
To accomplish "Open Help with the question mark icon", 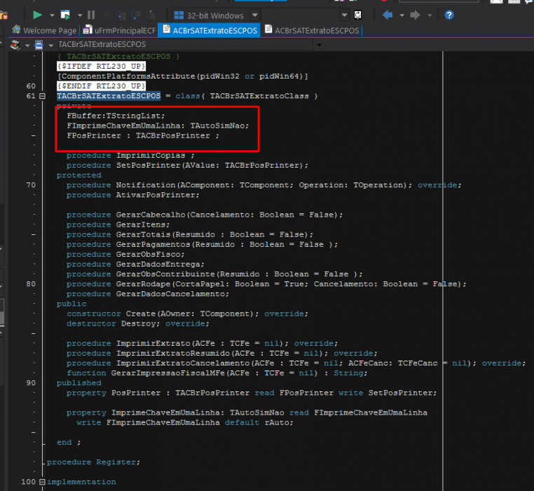I will (x=449, y=15).
